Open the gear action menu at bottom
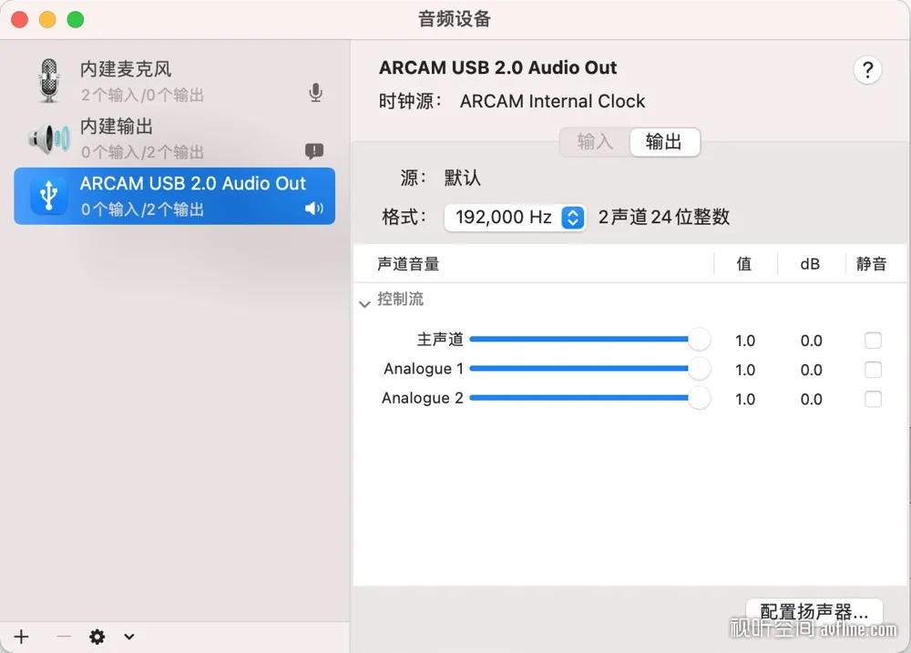Screen dimensions: 911x653 pyautogui.click(x=96, y=637)
